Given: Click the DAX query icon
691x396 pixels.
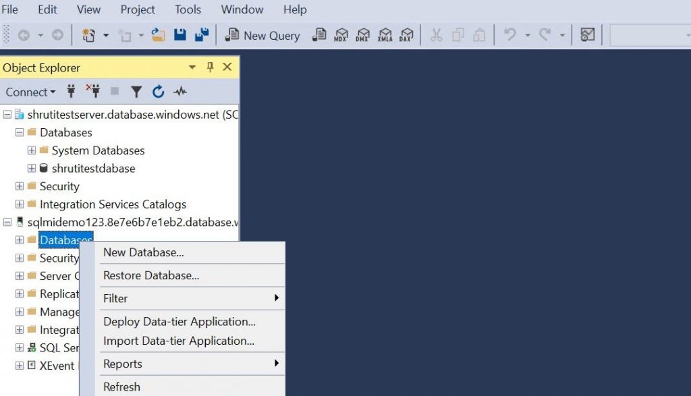Looking at the screenshot, I should click(x=406, y=35).
